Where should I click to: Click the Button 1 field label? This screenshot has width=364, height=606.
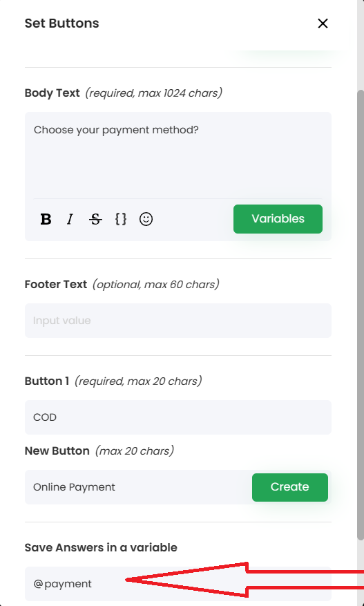[x=47, y=381]
